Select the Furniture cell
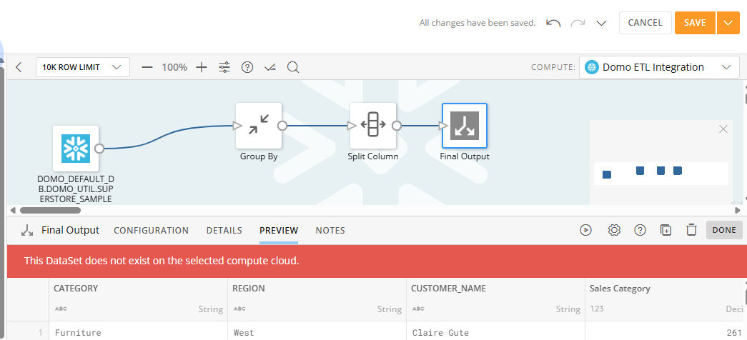Screen dimensions: 747x340 (138, 332)
